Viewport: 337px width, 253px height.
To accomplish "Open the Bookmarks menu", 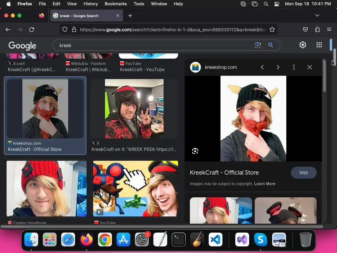I will tap(116, 4).
